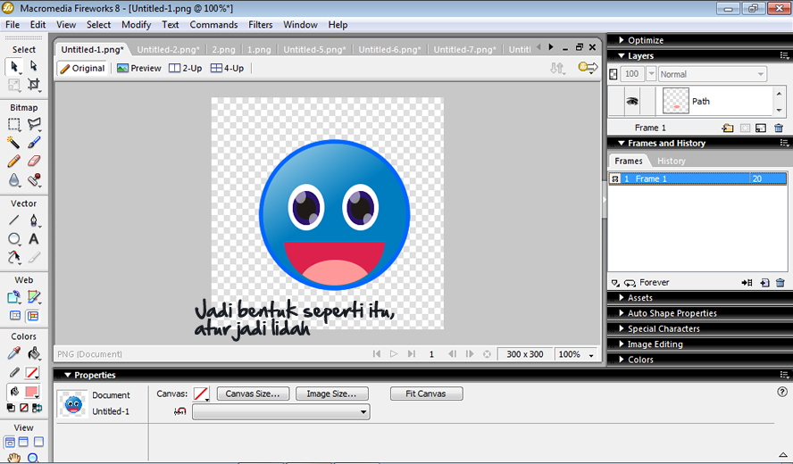Open the 4-Up view
This screenshot has width=793, height=464.
pyautogui.click(x=228, y=68)
